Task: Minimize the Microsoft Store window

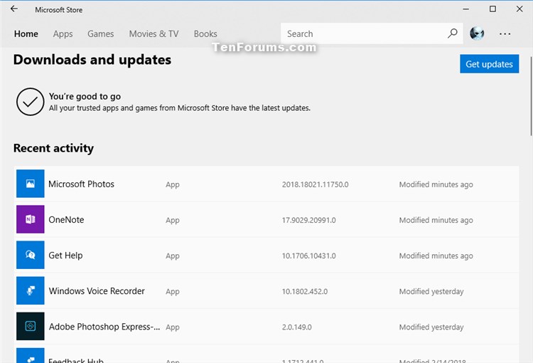Action: [x=465, y=9]
